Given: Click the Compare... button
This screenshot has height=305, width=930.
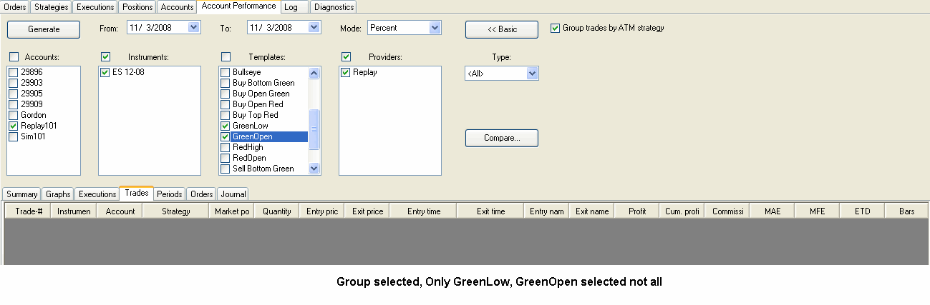Looking at the screenshot, I should point(501,138).
